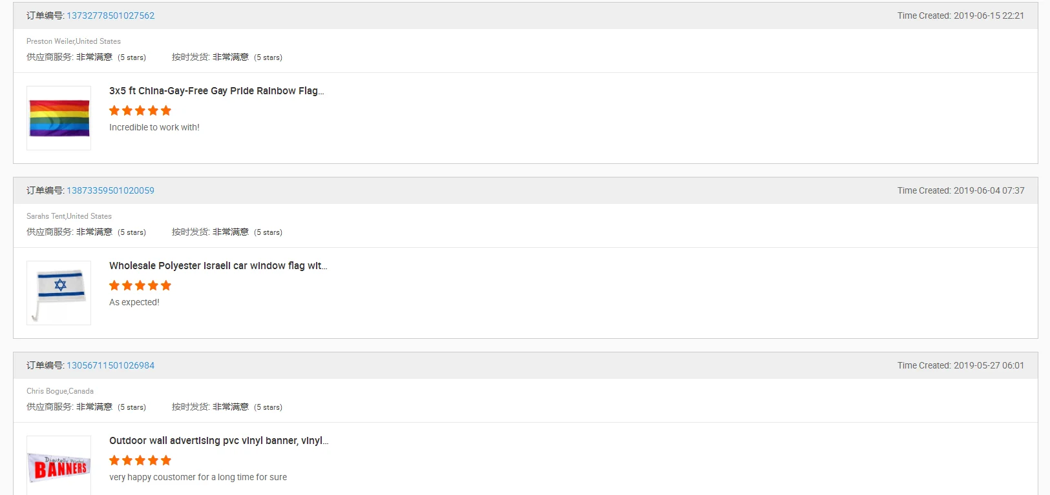Click the review text "Incredible to work with!"
This screenshot has height=495, width=1050.
pos(154,127)
